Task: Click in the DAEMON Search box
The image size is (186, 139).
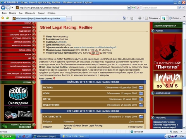Action: click(x=160, y=8)
